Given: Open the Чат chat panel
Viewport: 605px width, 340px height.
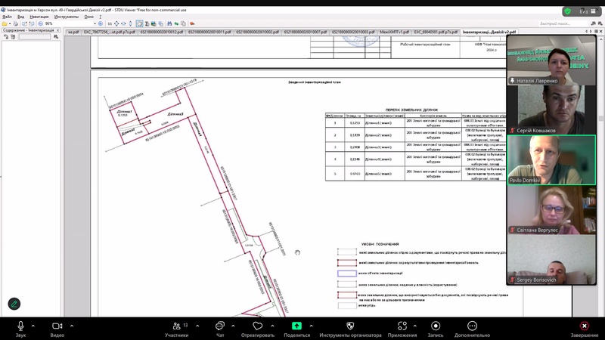Looking at the screenshot, I should pyautogui.click(x=220, y=325).
